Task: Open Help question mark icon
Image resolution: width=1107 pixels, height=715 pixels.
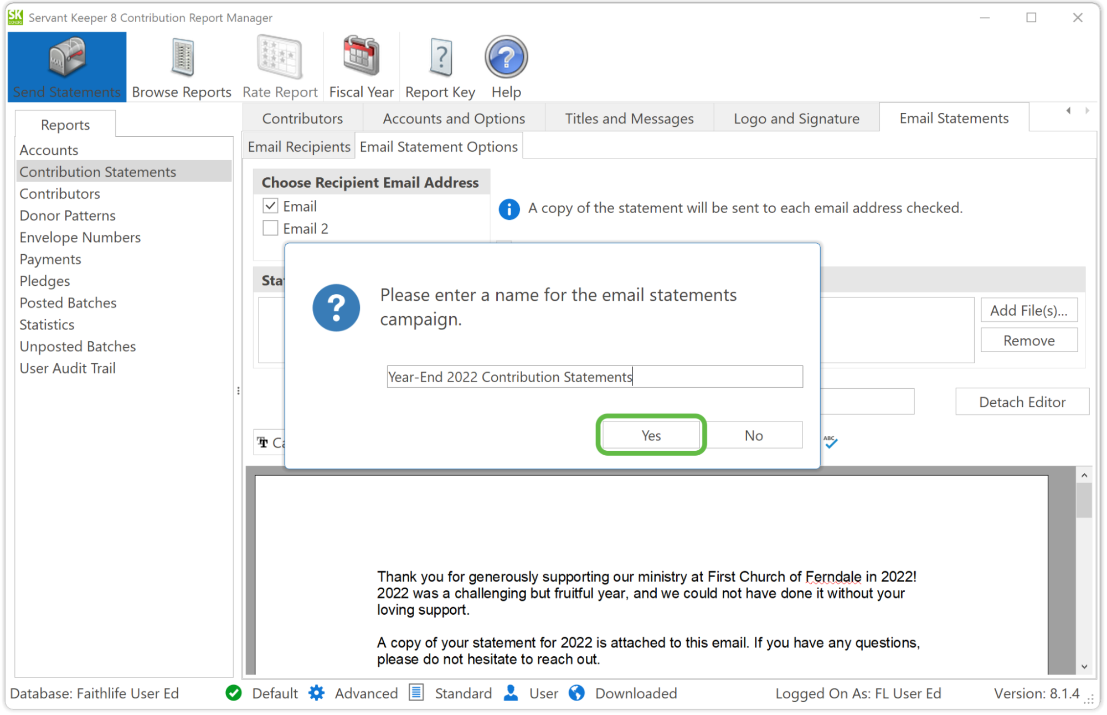Action: coord(506,56)
